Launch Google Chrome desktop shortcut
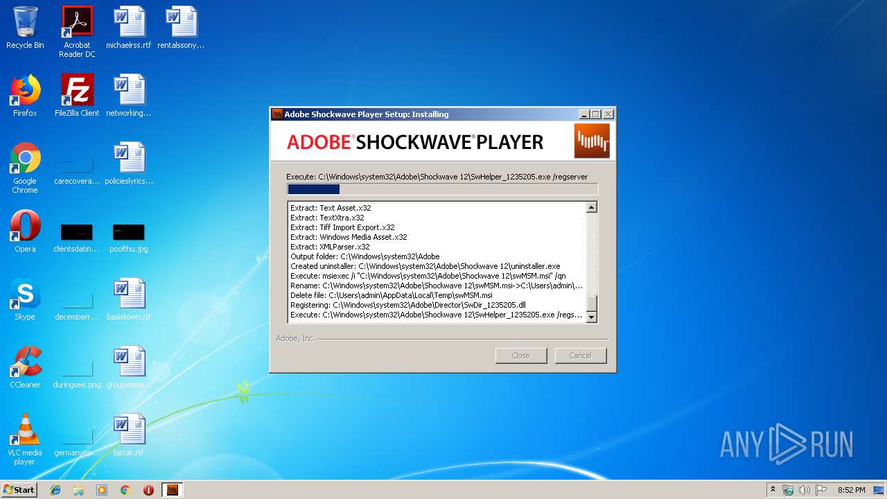This screenshot has width=887, height=499. (x=25, y=168)
